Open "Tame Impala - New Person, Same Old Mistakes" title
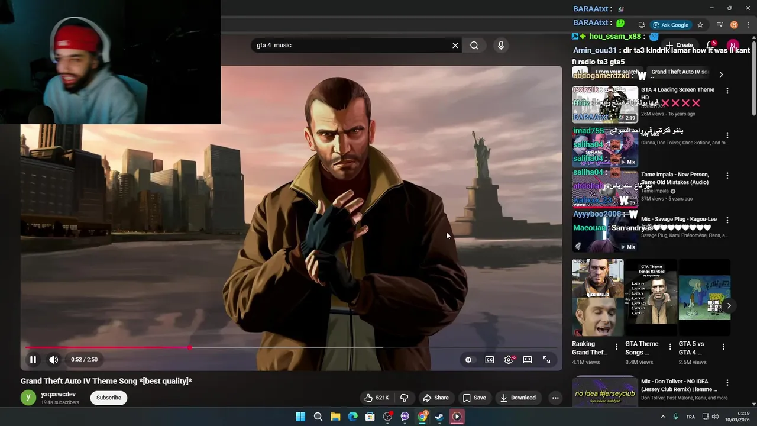757x426 pixels. point(675,179)
